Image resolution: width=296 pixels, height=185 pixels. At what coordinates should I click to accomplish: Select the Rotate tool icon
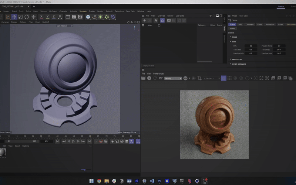[27, 17]
